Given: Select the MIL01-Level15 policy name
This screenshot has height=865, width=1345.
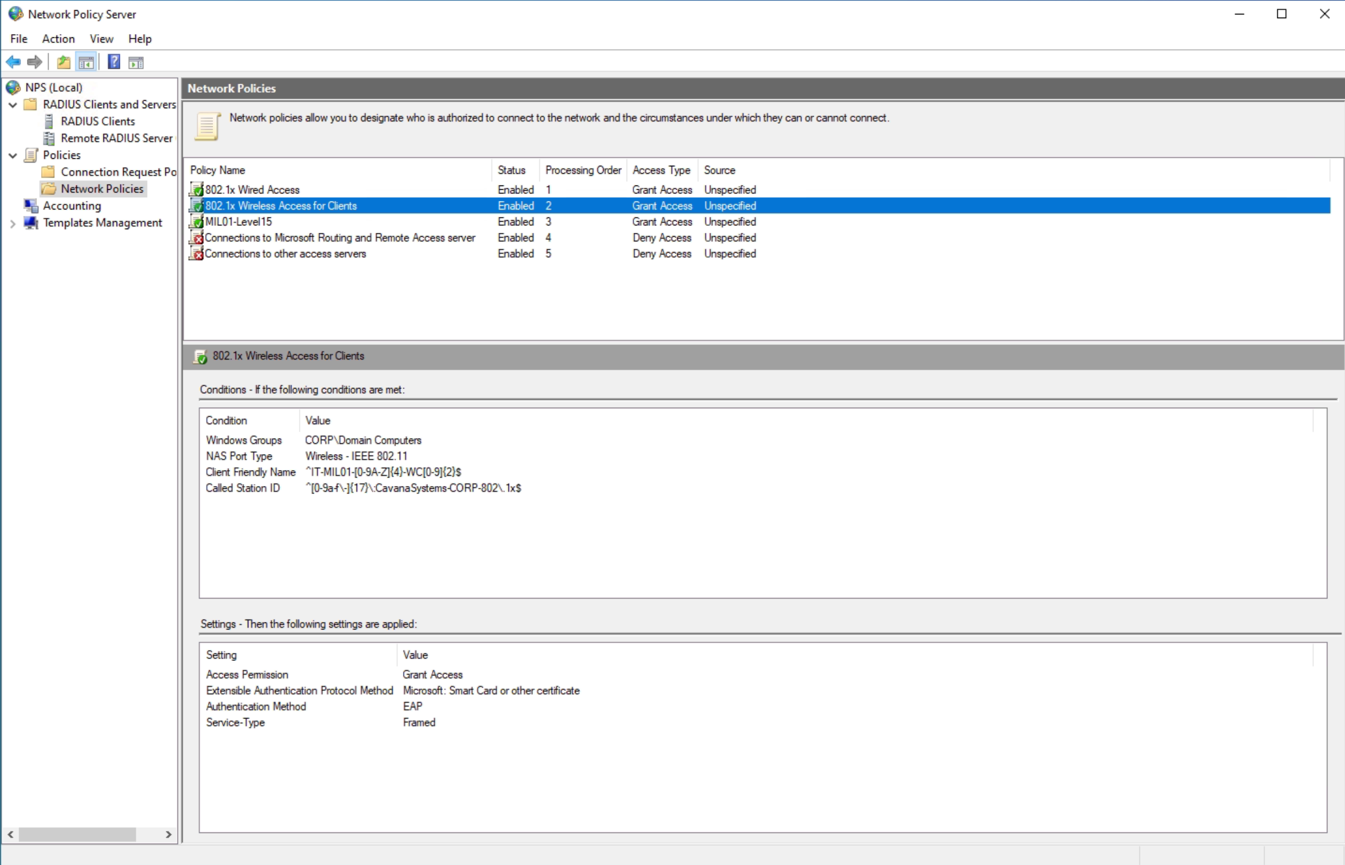Looking at the screenshot, I should pos(239,222).
